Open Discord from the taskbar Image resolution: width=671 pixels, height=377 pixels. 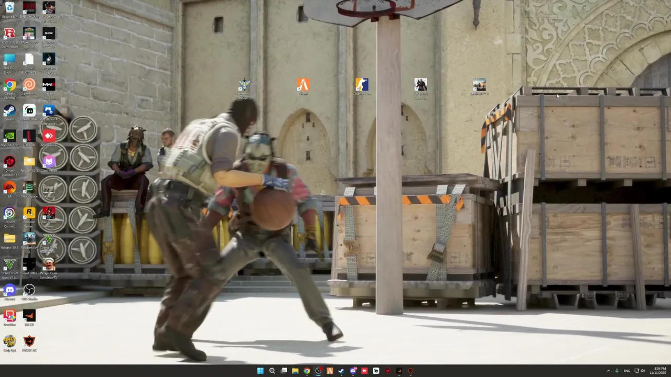click(353, 371)
